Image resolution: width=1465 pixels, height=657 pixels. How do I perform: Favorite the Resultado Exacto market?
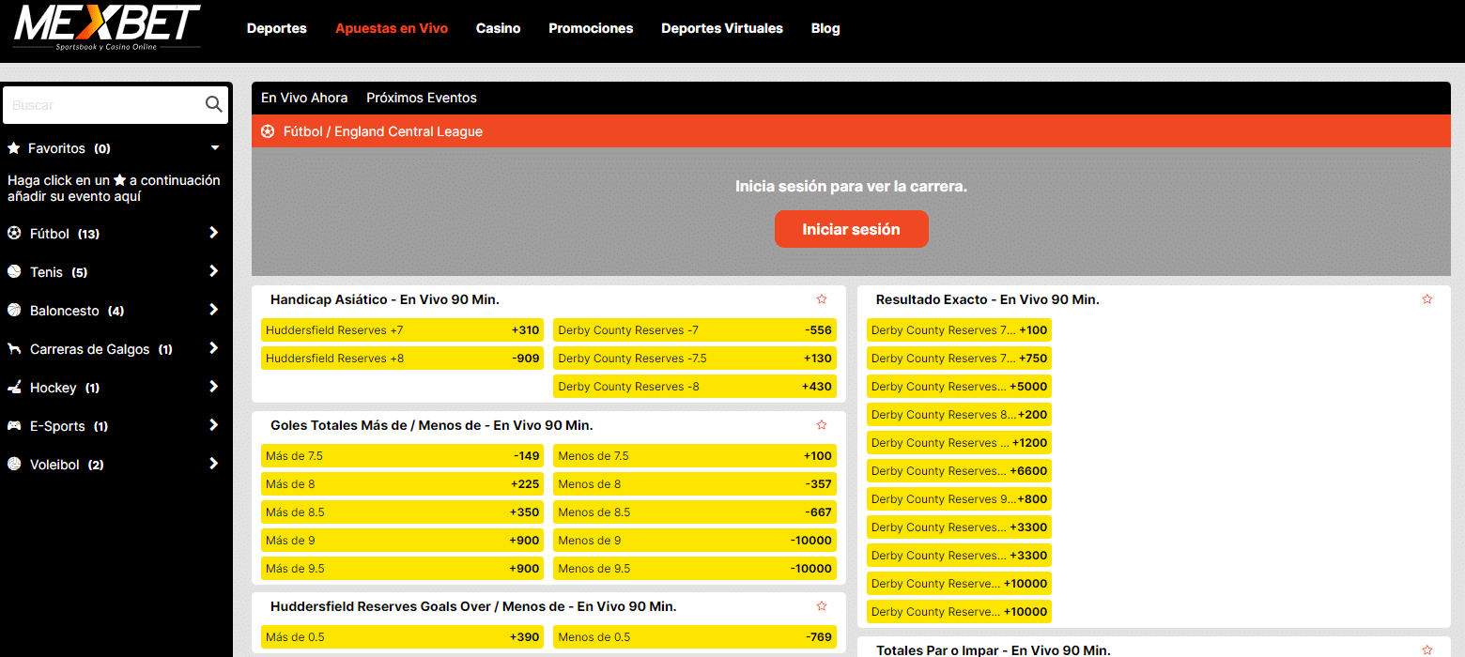pos(1427,298)
